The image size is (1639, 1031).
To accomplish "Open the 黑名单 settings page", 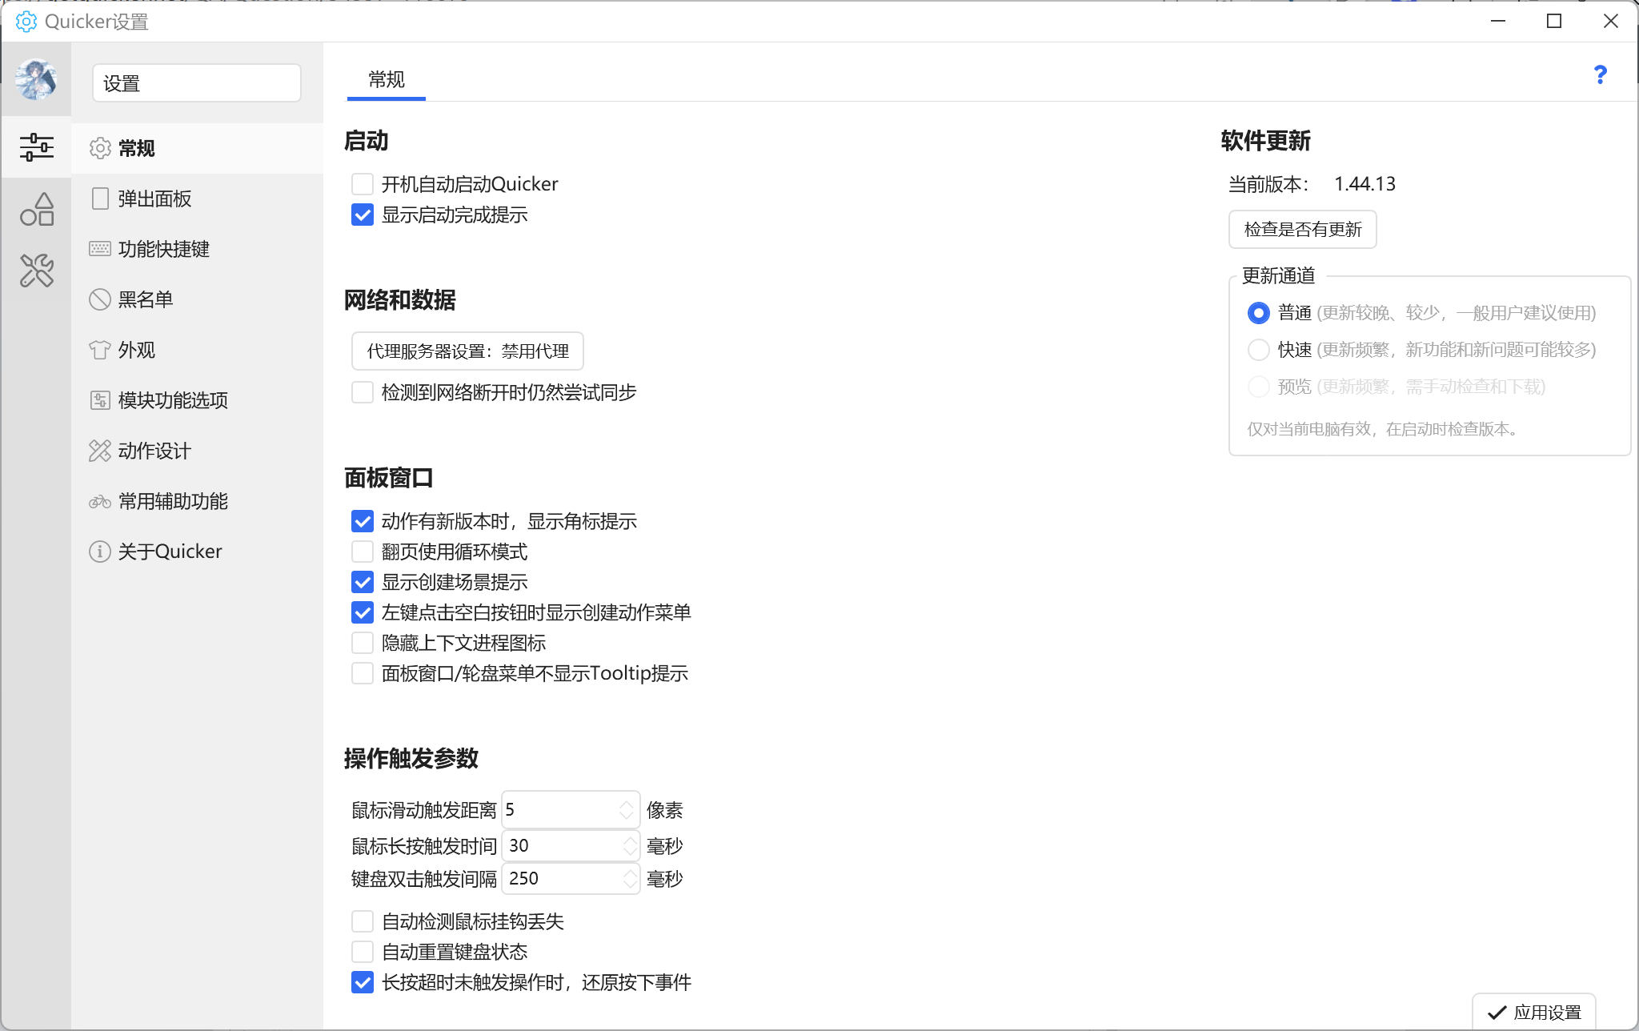I will click(x=197, y=299).
